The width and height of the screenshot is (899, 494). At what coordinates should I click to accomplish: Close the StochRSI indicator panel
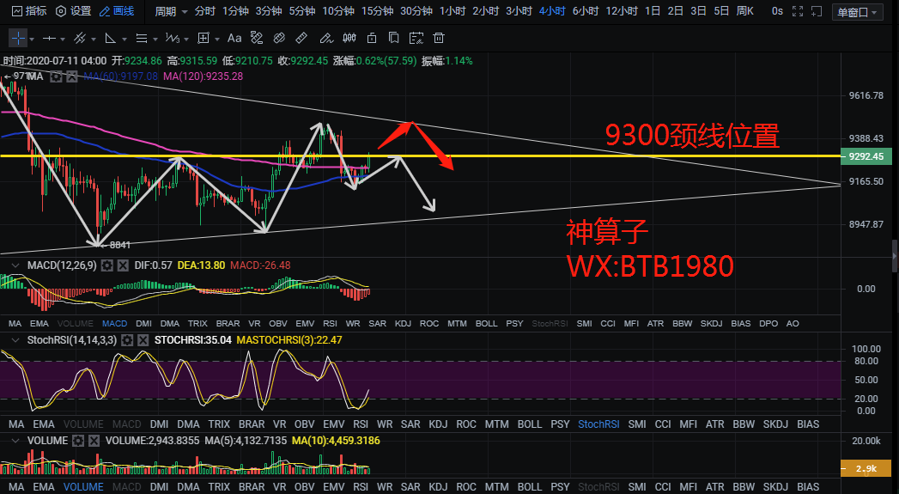tap(143, 340)
